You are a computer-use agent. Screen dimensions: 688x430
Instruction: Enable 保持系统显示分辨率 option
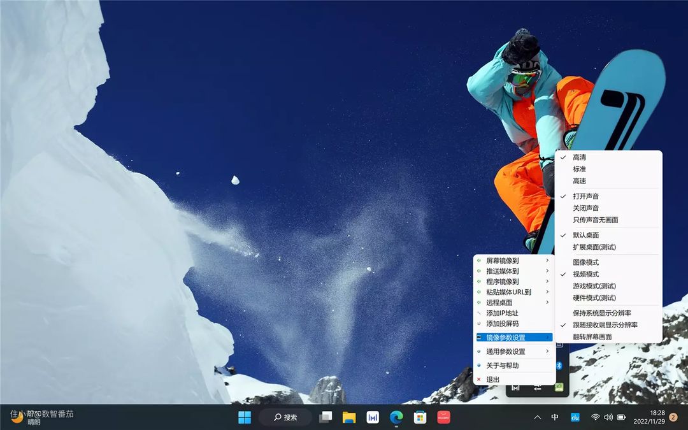(x=601, y=313)
